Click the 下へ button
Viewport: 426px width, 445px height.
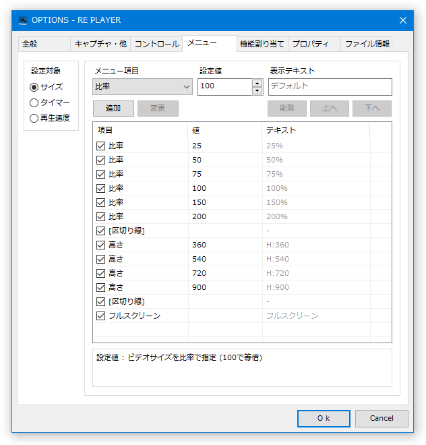pyautogui.click(x=372, y=109)
